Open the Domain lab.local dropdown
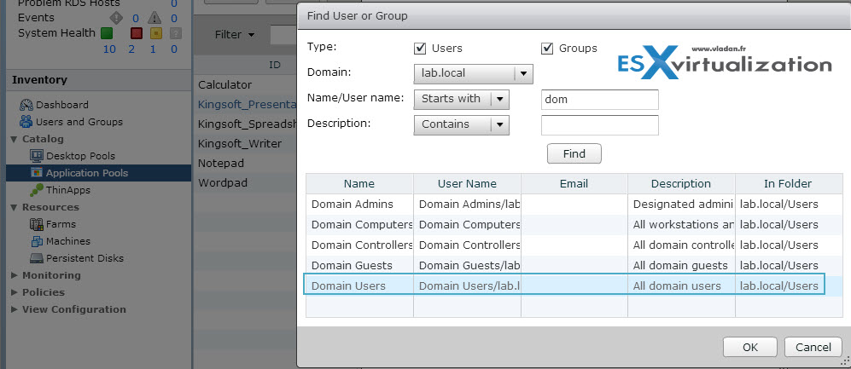The image size is (851, 369). pyautogui.click(x=473, y=73)
